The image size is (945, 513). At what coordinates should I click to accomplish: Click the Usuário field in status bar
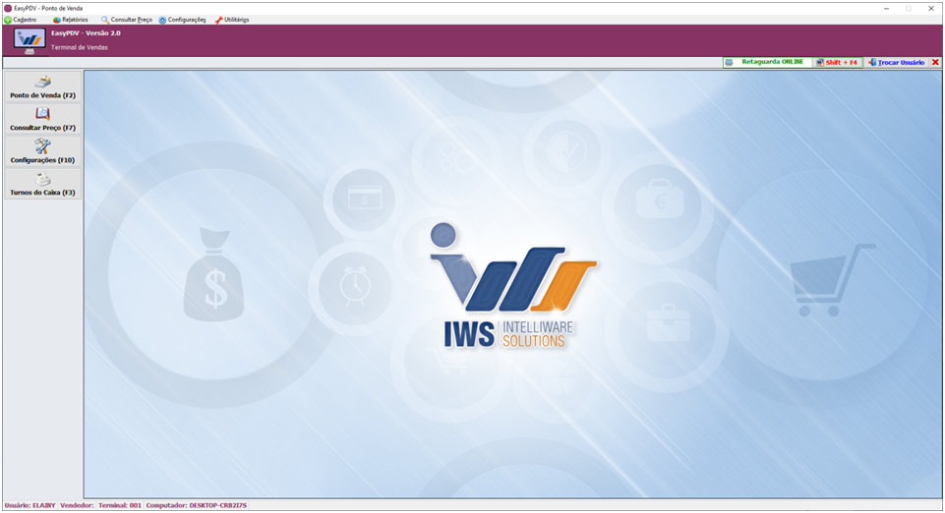(30, 505)
